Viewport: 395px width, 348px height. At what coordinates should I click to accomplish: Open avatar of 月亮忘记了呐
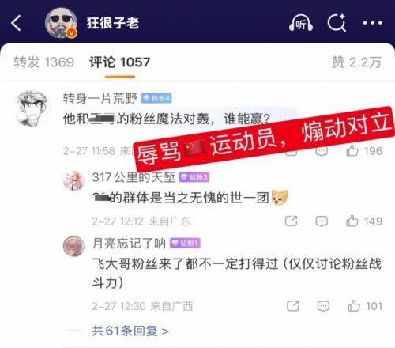click(x=73, y=246)
